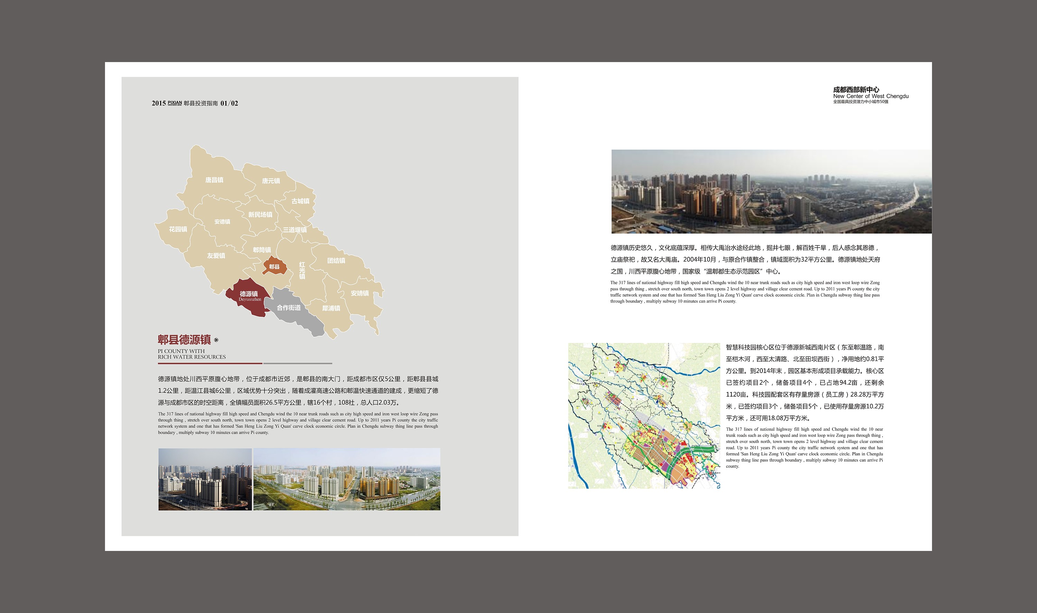The width and height of the screenshot is (1037, 613).
Task: Select the 古城镇 map area
Action: coord(300,201)
